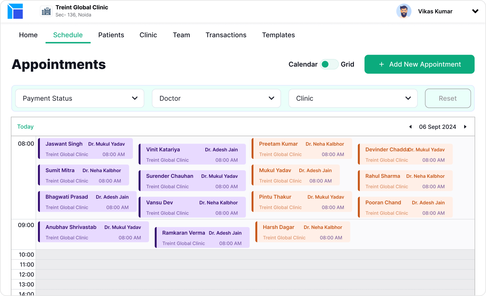The height and width of the screenshot is (296, 486).
Task: Go to previous date with left arrow
Action: click(x=411, y=127)
